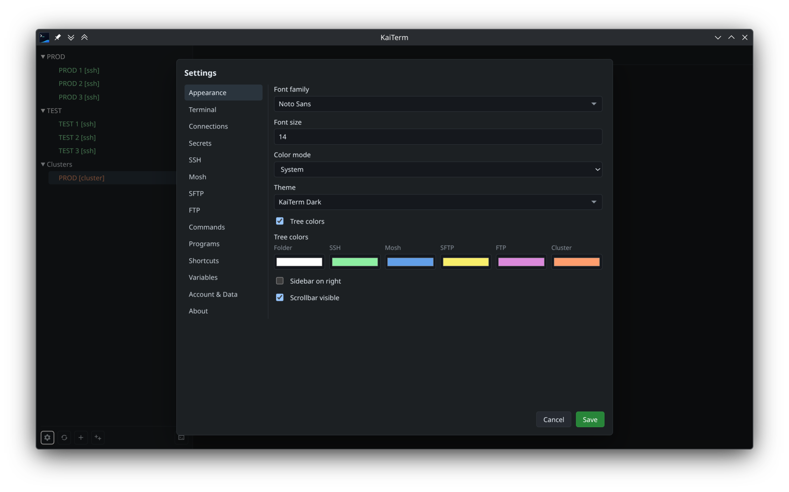Minimize the KaiTerm window
789x492 pixels.
pos(718,37)
